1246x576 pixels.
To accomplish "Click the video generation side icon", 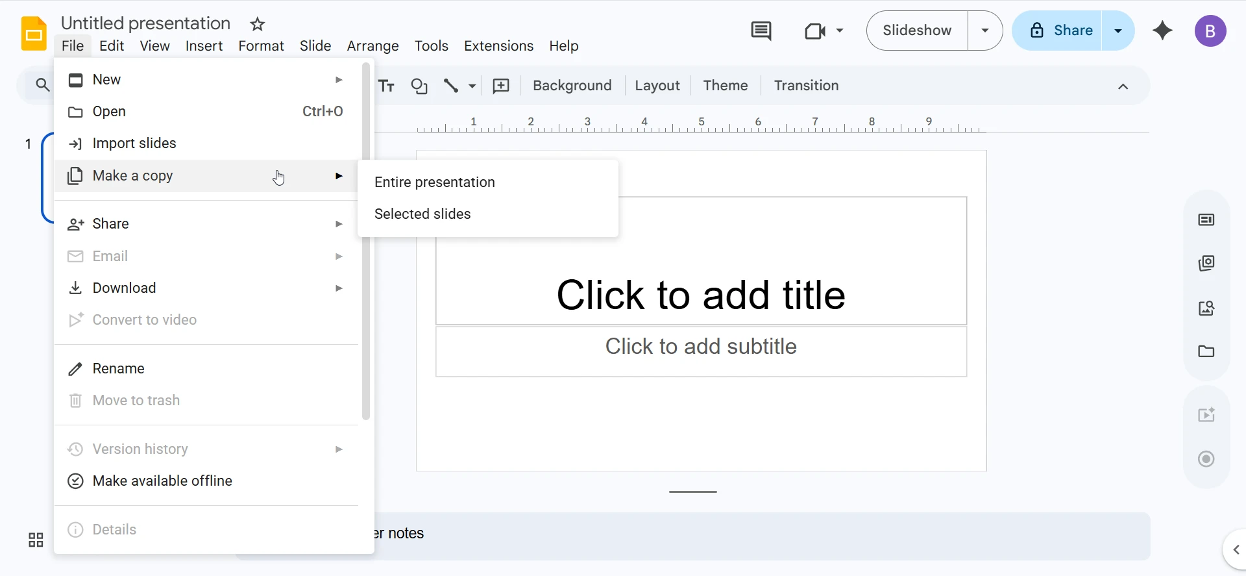I will point(1206,415).
